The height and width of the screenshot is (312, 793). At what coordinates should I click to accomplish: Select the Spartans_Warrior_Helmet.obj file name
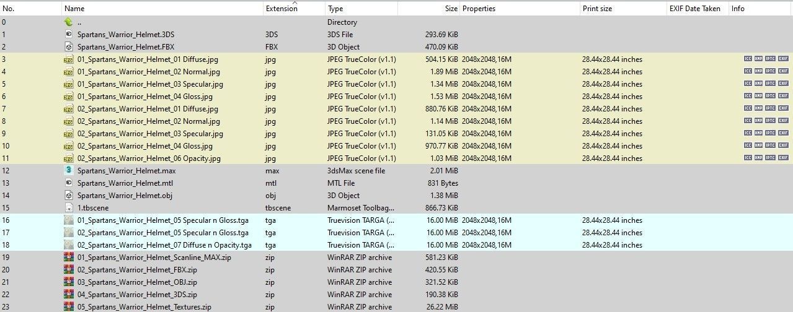[125, 195]
